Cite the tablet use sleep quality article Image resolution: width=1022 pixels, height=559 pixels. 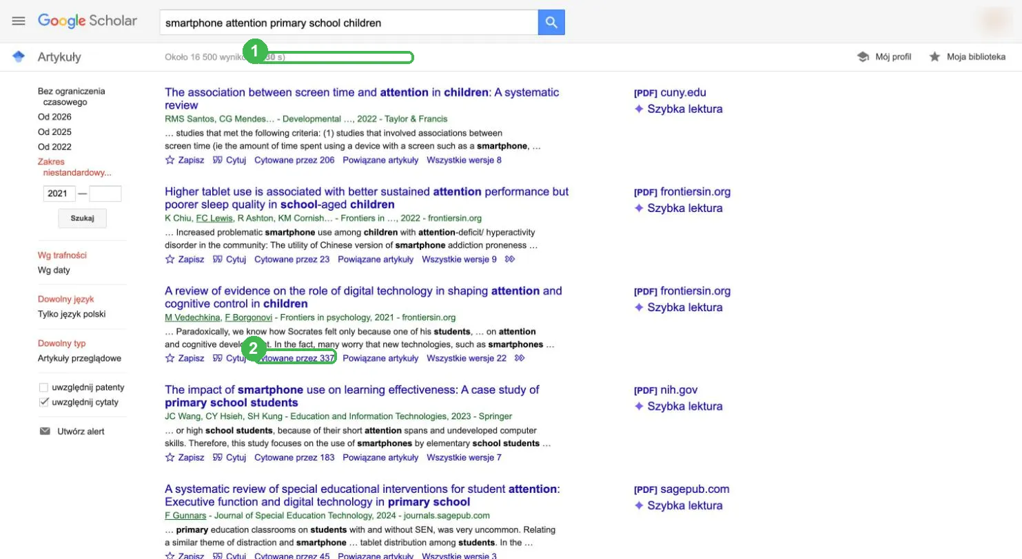[229, 260]
